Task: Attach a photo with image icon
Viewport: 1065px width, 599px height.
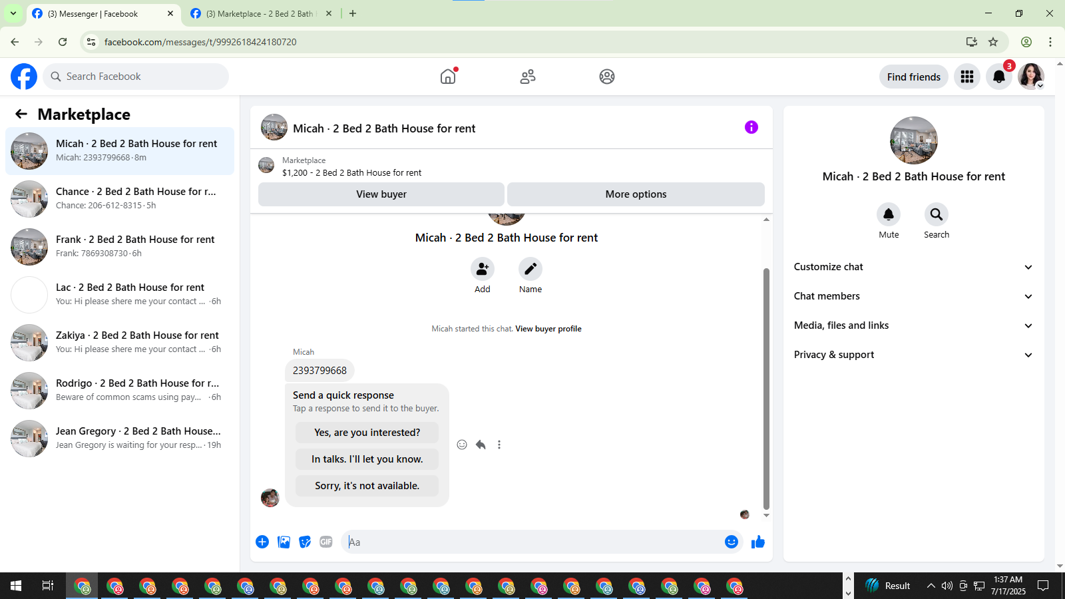Action: pyautogui.click(x=284, y=542)
